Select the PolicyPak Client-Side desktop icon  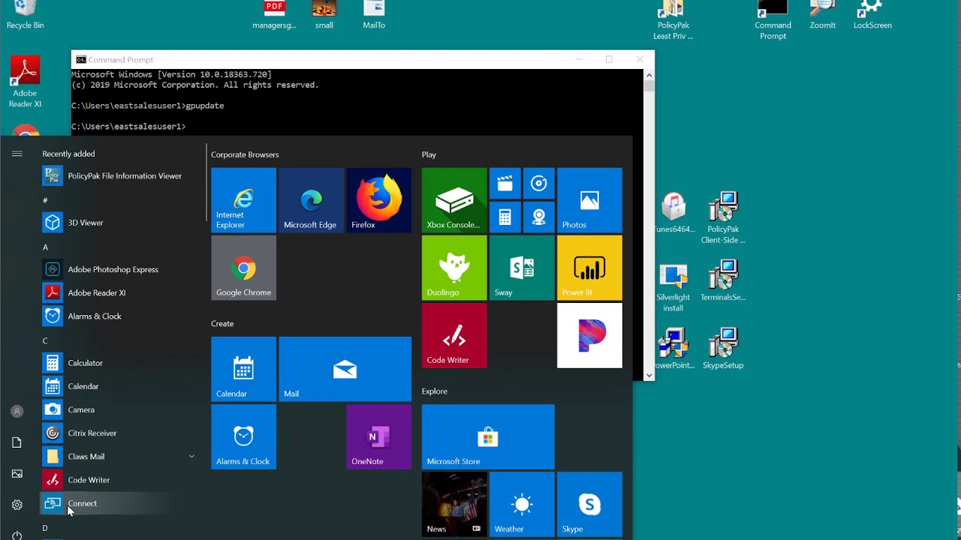pos(723,218)
